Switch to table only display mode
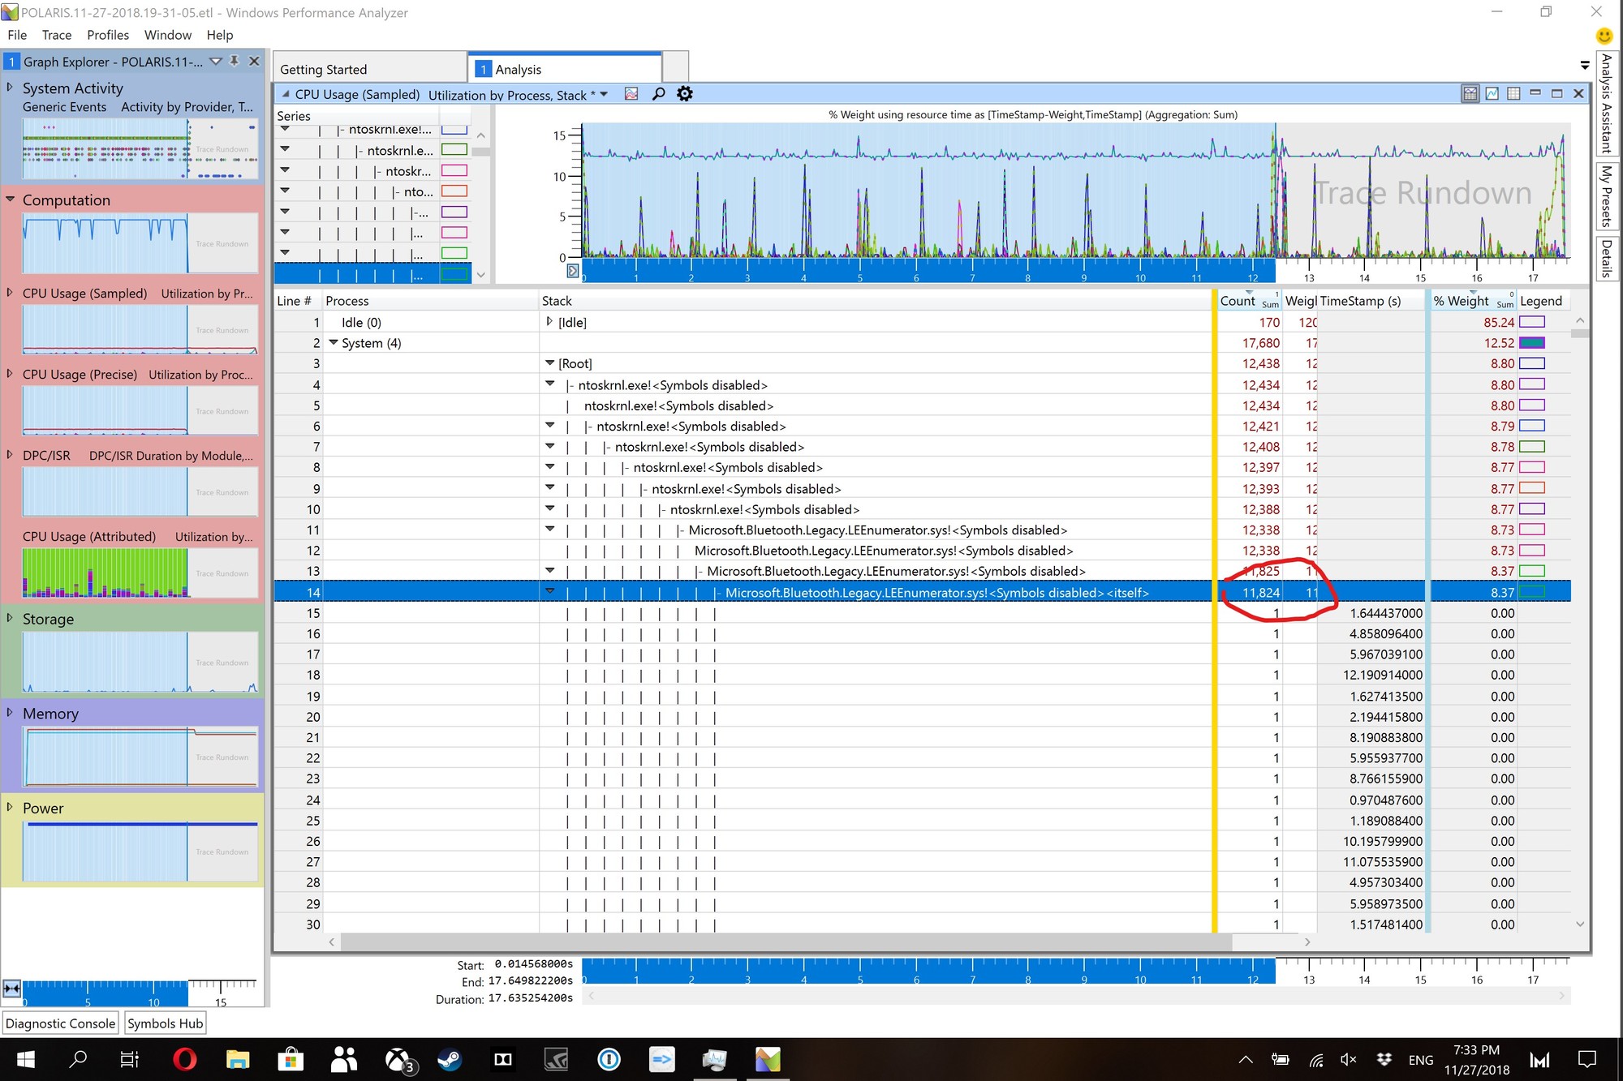Image resolution: width=1623 pixels, height=1081 pixels. pos(1513,93)
